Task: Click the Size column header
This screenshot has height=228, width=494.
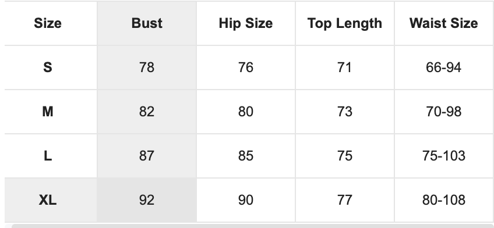Action: click(48, 23)
